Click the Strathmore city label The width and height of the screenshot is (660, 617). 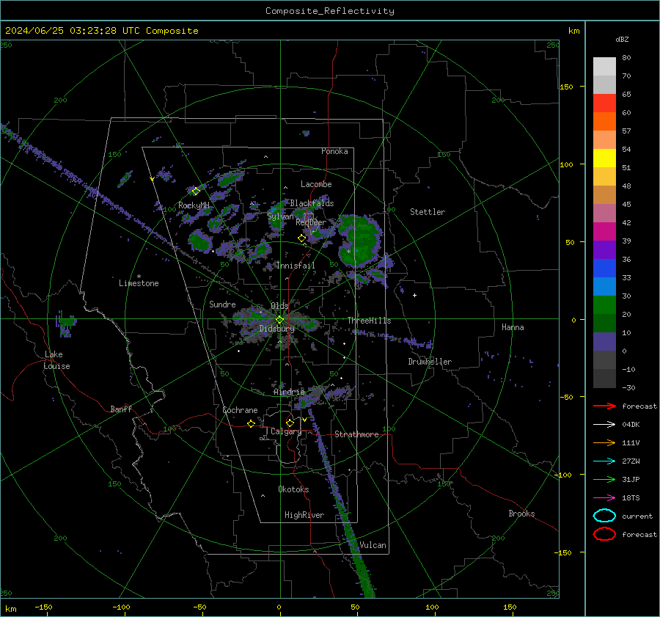coord(356,434)
